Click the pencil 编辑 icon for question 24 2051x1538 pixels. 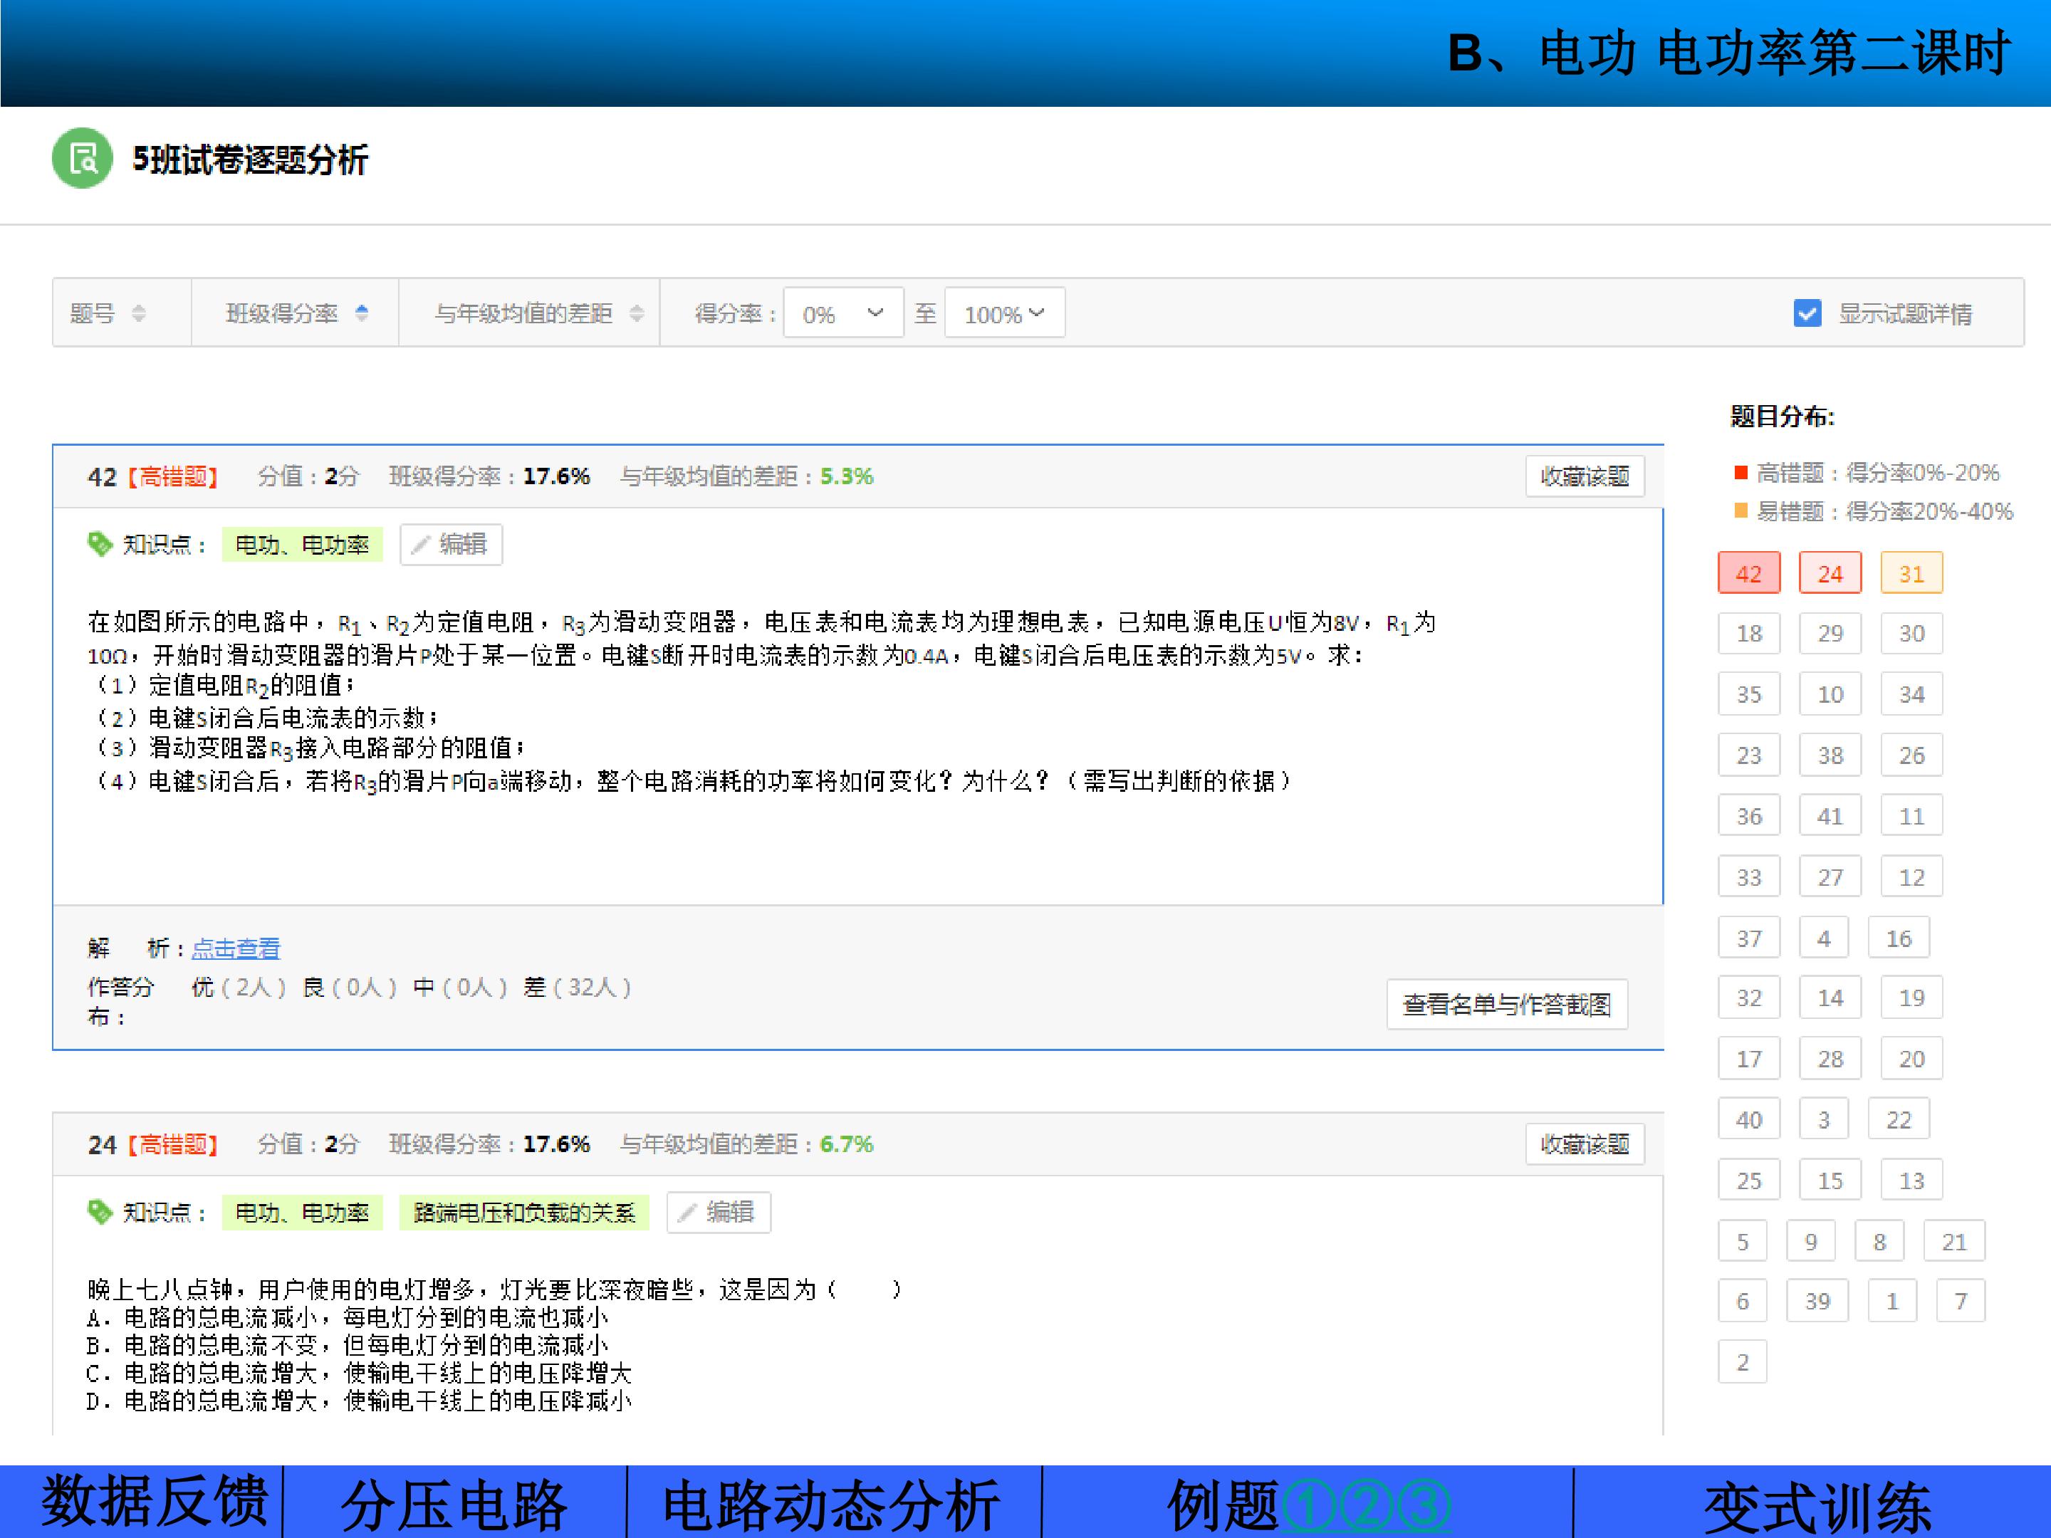(688, 1213)
